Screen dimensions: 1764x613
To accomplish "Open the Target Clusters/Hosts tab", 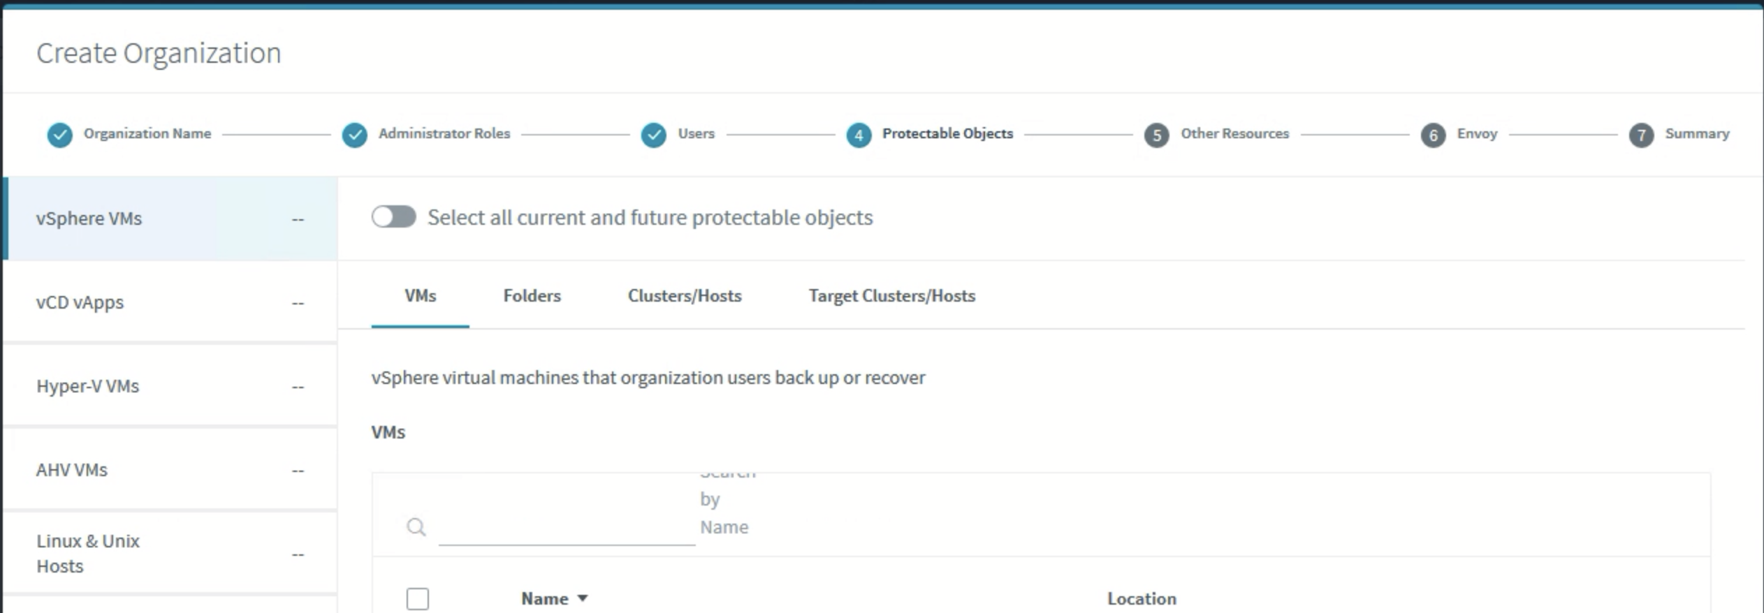I will tap(892, 296).
